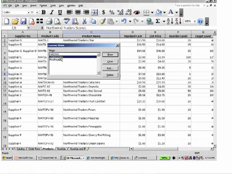Click the Windows Start button
The height and width of the screenshot is (174, 232).
click(7, 158)
